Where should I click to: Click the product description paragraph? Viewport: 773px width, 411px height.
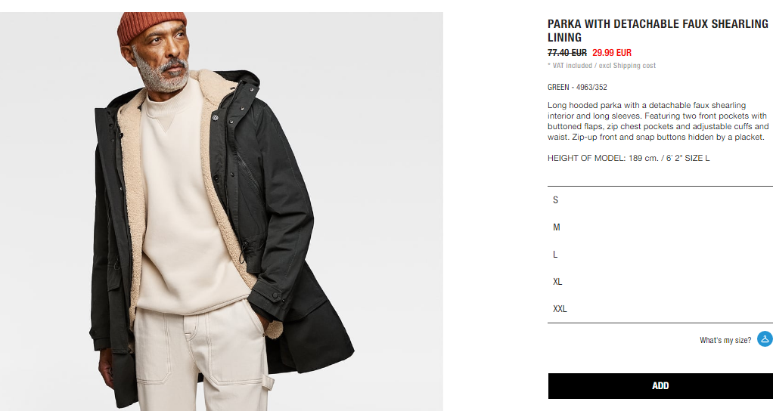click(658, 121)
